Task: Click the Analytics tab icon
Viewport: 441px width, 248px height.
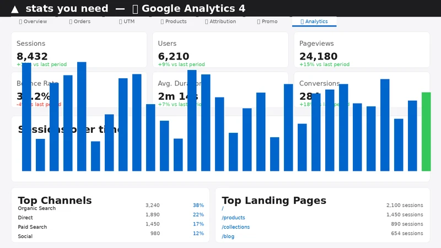Action: 302,21
